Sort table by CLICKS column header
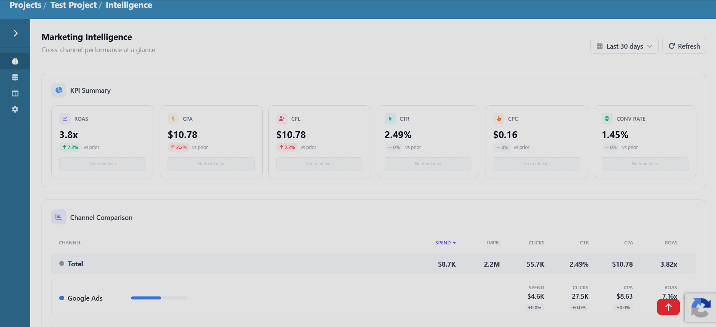This screenshot has height=327, width=716. pos(536,243)
